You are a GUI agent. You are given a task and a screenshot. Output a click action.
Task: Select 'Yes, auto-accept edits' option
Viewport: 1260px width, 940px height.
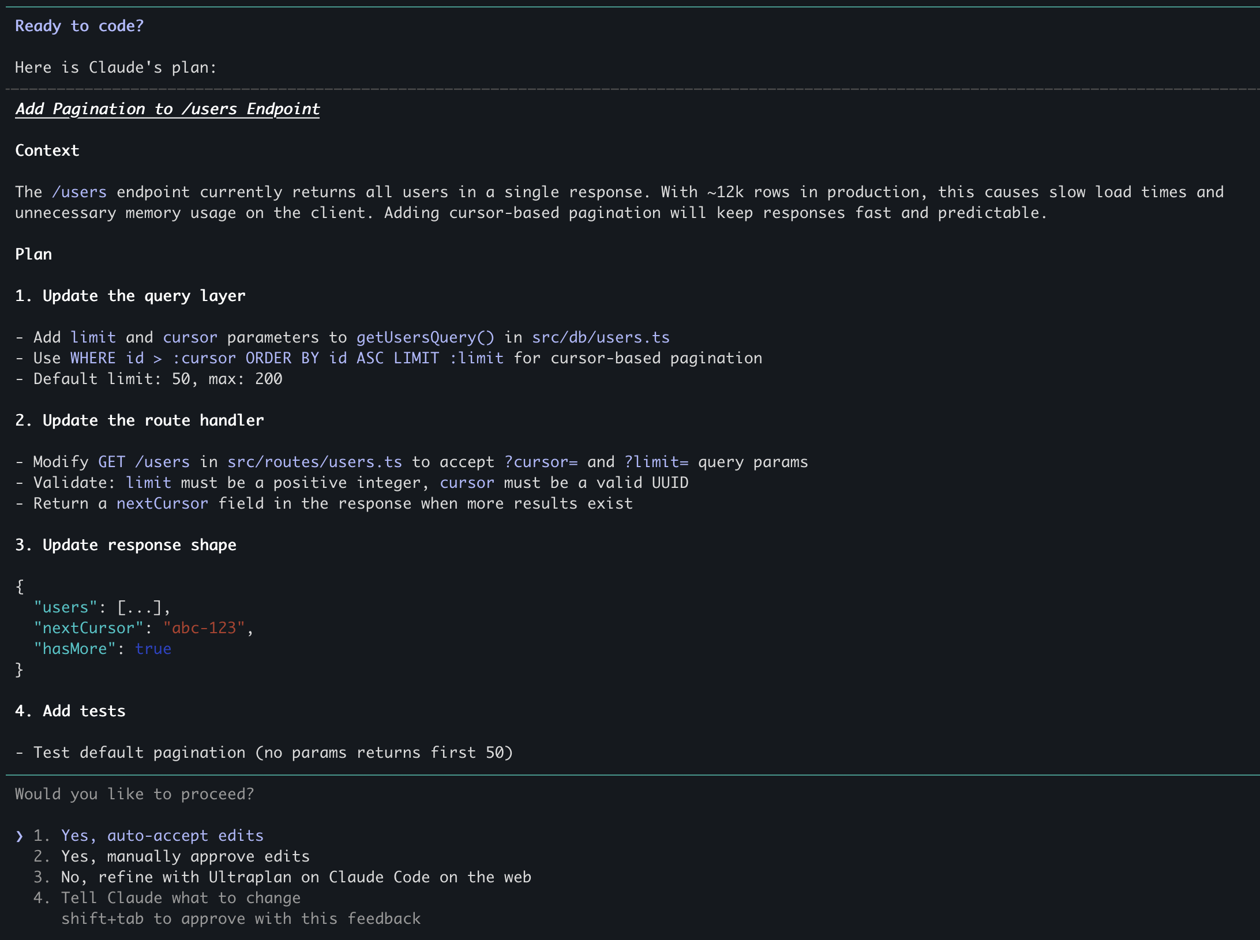[x=162, y=836]
